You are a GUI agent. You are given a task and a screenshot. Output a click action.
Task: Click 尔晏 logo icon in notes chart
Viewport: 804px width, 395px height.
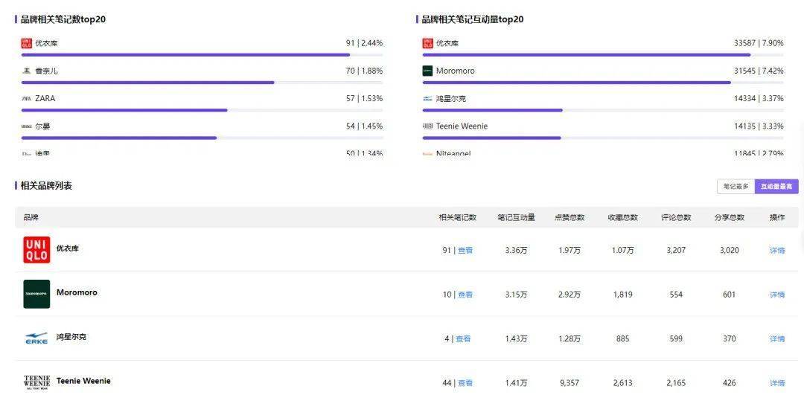point(26,126)
